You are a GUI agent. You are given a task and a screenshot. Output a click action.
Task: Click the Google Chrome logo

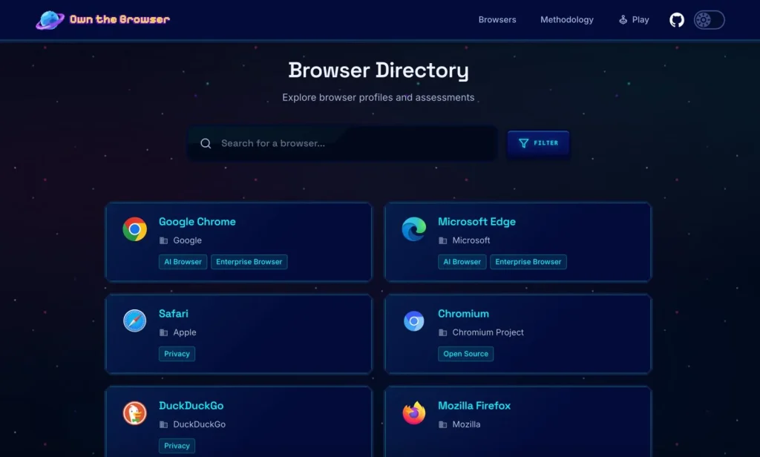tap(135, 229)
